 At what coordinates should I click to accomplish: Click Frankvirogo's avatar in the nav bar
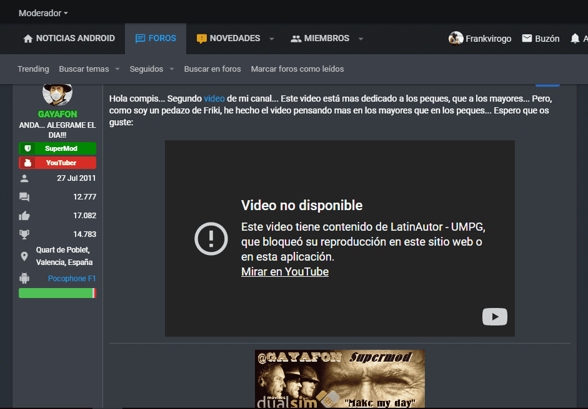[456, 39]
